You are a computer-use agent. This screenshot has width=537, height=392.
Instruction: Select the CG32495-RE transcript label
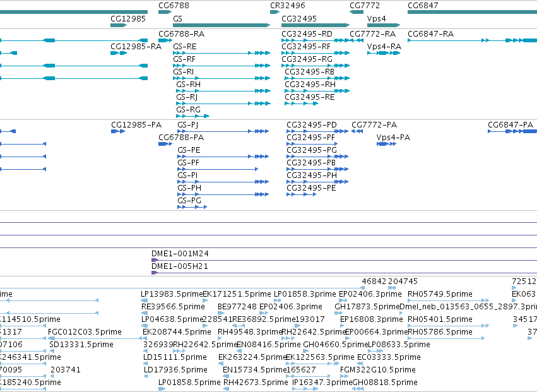point(310,97)
